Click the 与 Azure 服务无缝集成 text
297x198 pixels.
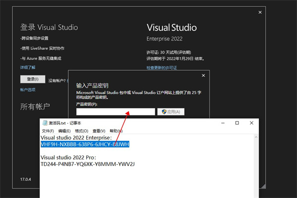[41, 58]
